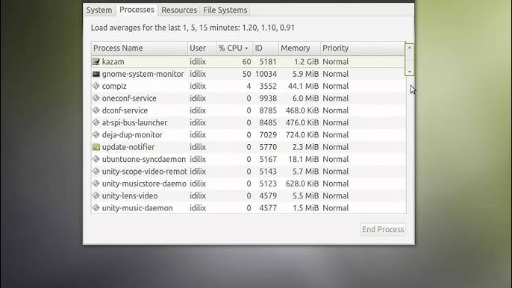Click the oneconf-service process icon
512x288 pixels.
(x=96, y=98)
